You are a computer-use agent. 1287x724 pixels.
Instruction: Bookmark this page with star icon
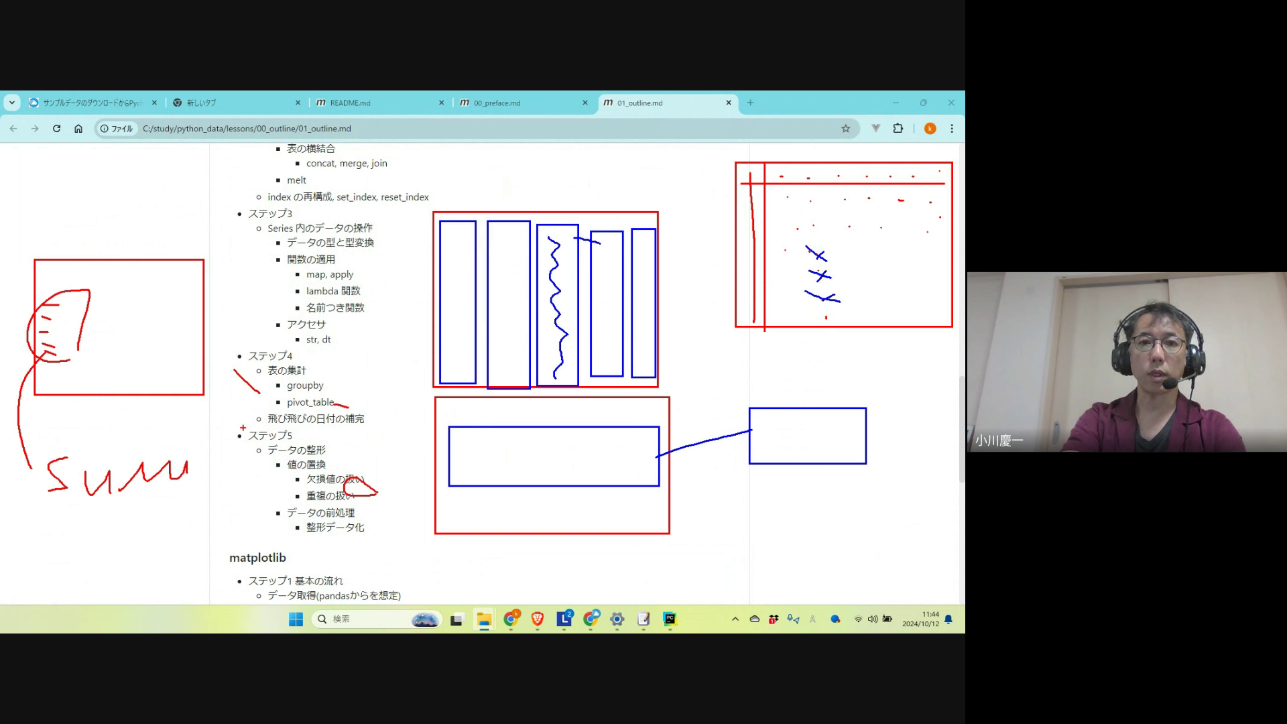tap(845, 129)
